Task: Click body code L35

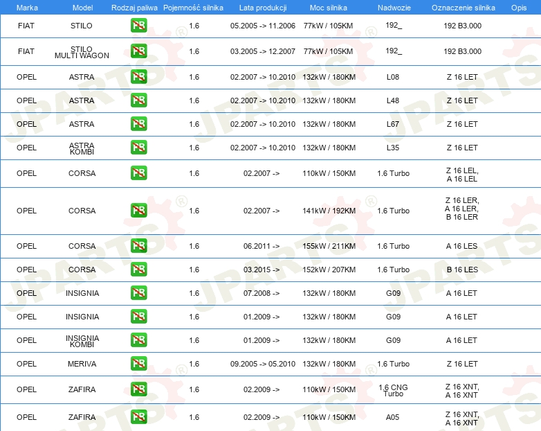Action: (x=393, y=148)
